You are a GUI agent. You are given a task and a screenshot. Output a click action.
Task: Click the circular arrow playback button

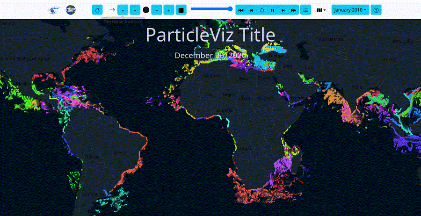(262, 10)
